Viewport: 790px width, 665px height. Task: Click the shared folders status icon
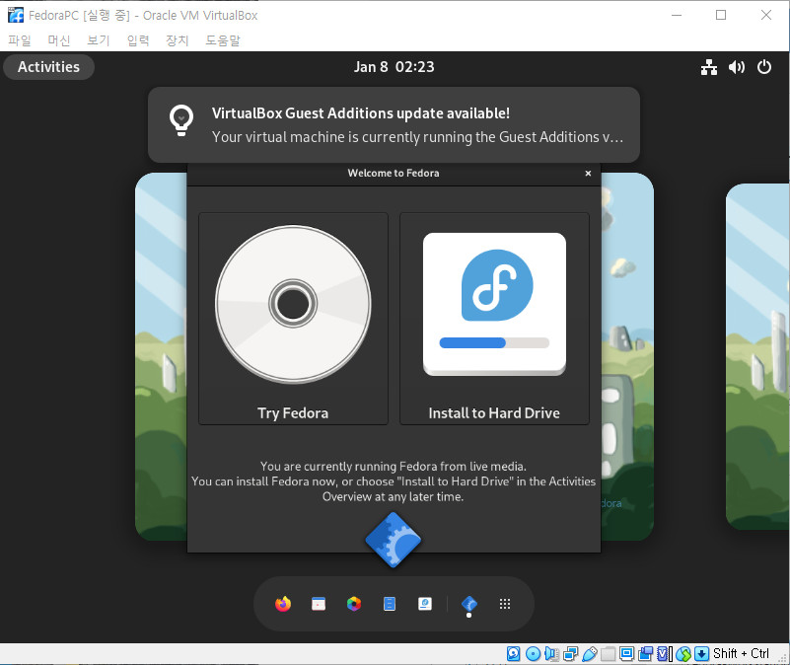click(x=609, y=654)
